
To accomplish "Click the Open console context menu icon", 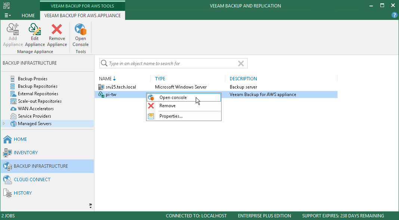I will click(x=151, y=97).
